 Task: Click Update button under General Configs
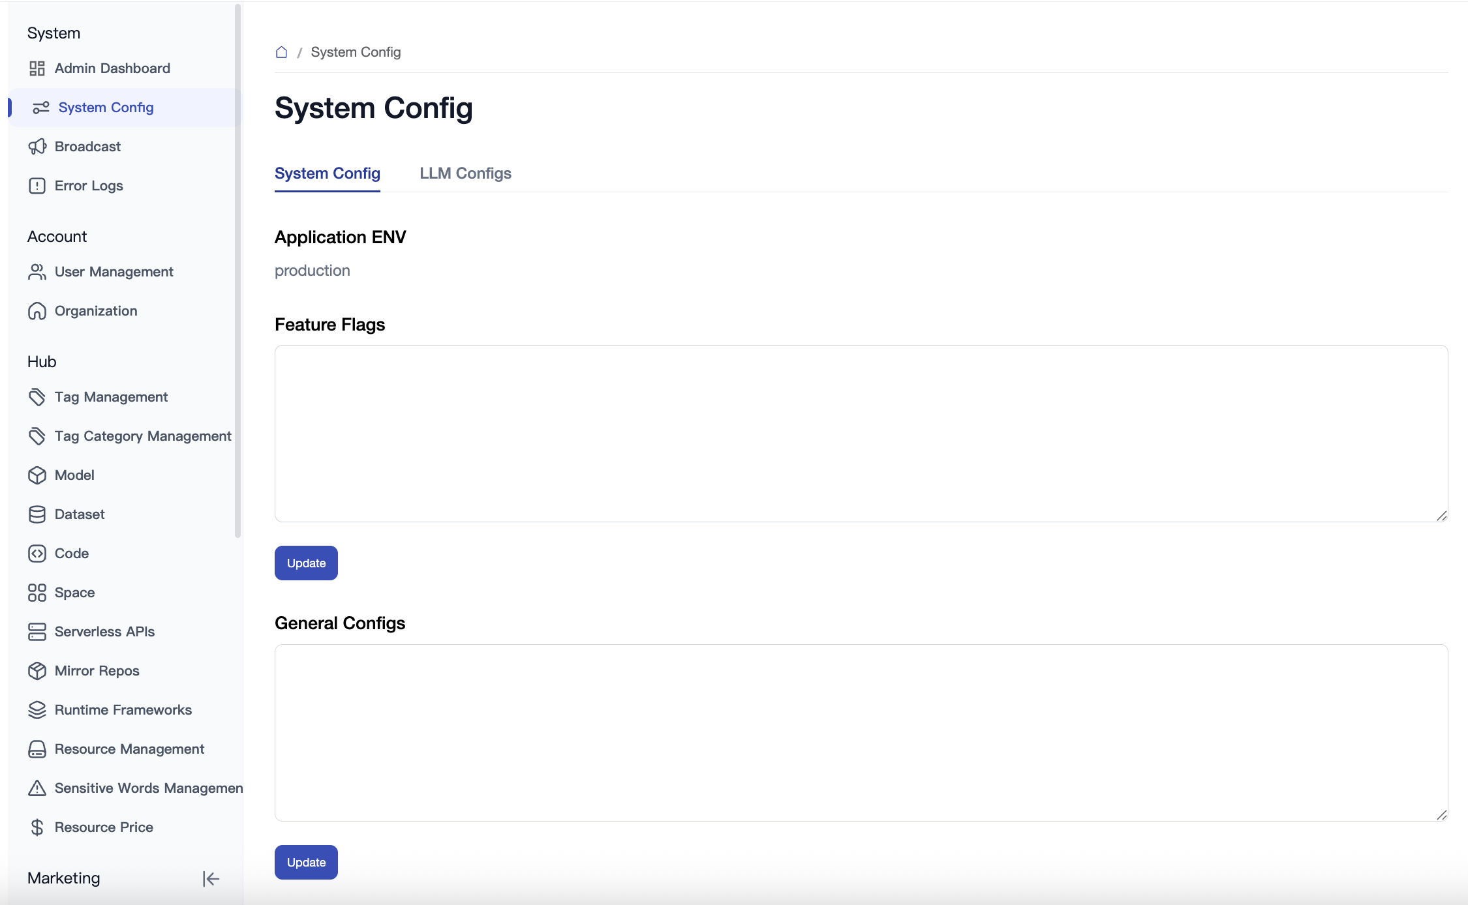[306, 862]
